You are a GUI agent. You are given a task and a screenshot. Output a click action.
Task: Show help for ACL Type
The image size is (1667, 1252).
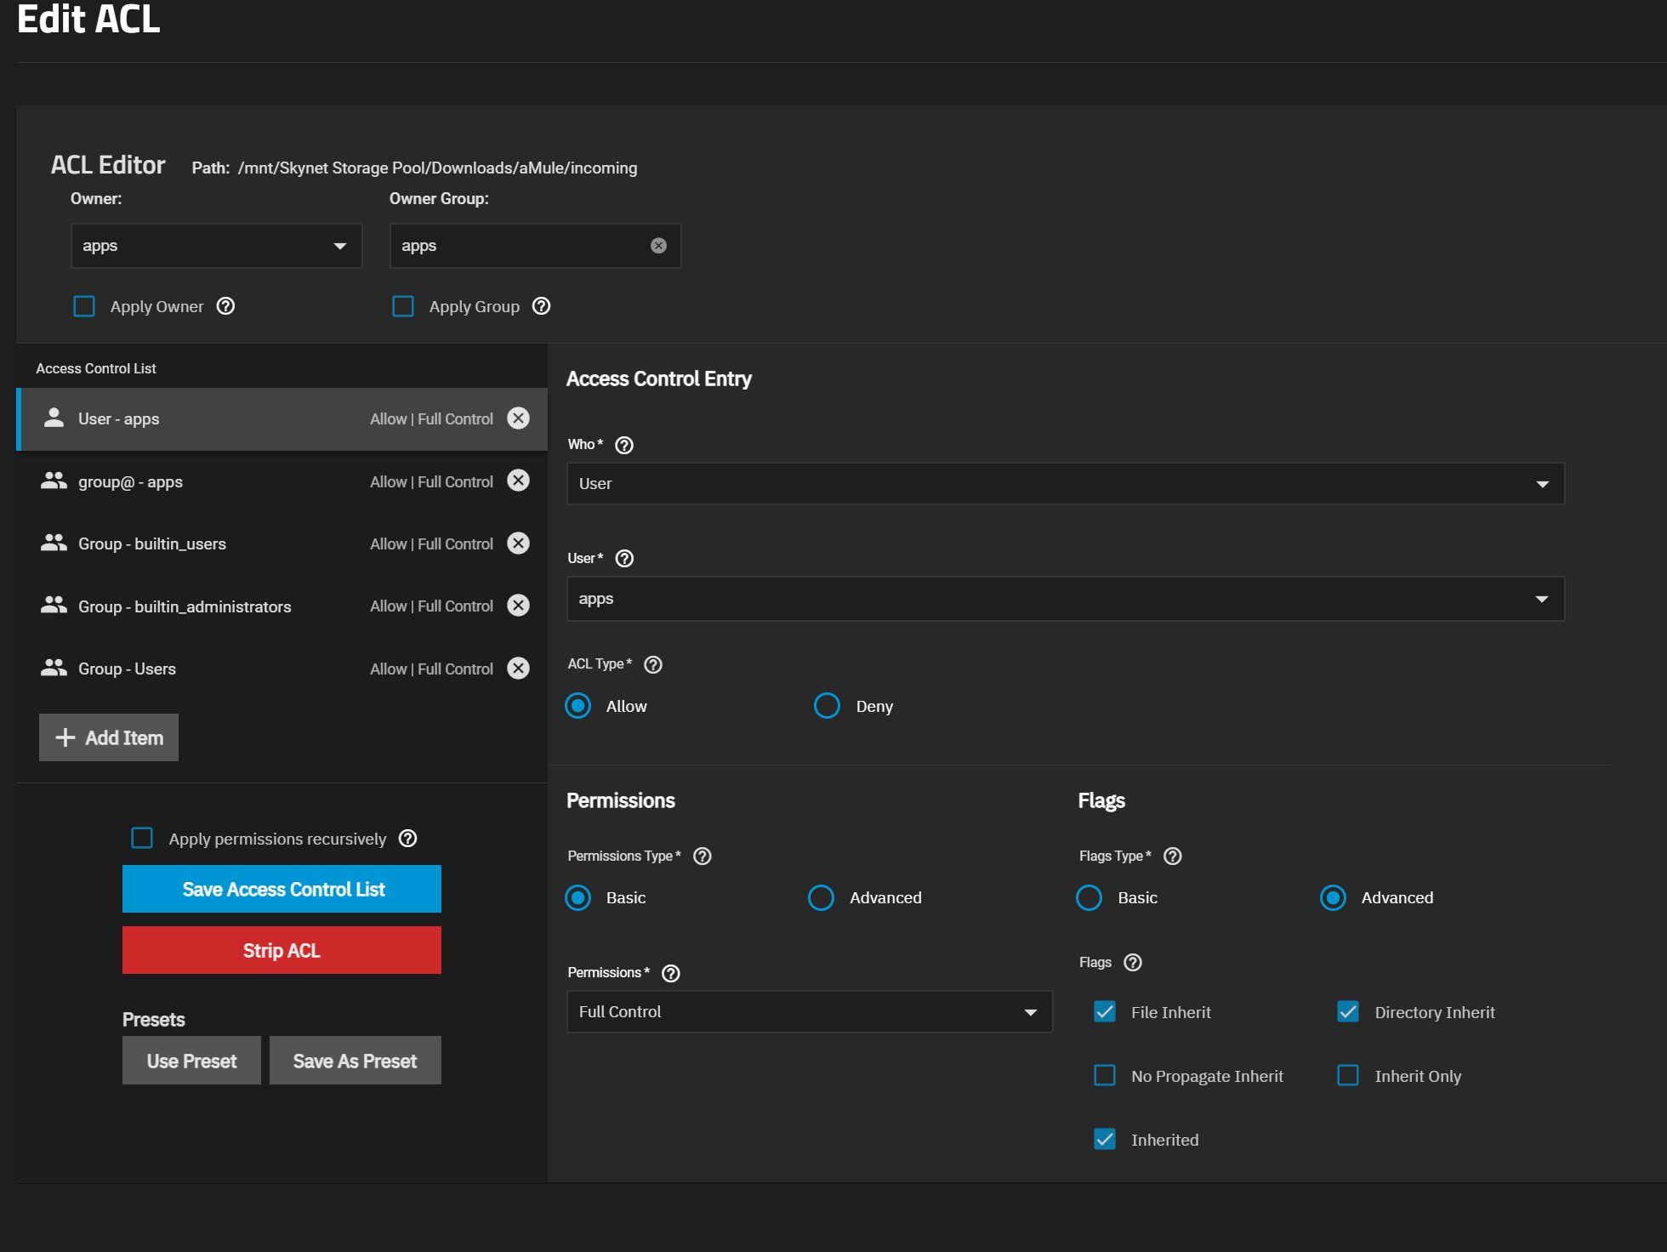point(653,664)
